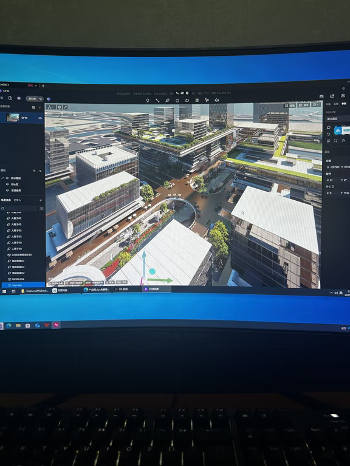Open the 默认图层 layer dropdown in right panel
This screenshot has height=466, width=350.
click(337, 118)
